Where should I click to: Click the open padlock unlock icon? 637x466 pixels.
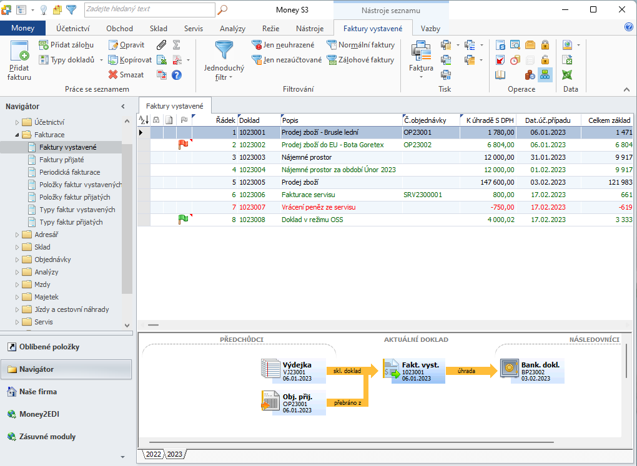tap(545, 60)
